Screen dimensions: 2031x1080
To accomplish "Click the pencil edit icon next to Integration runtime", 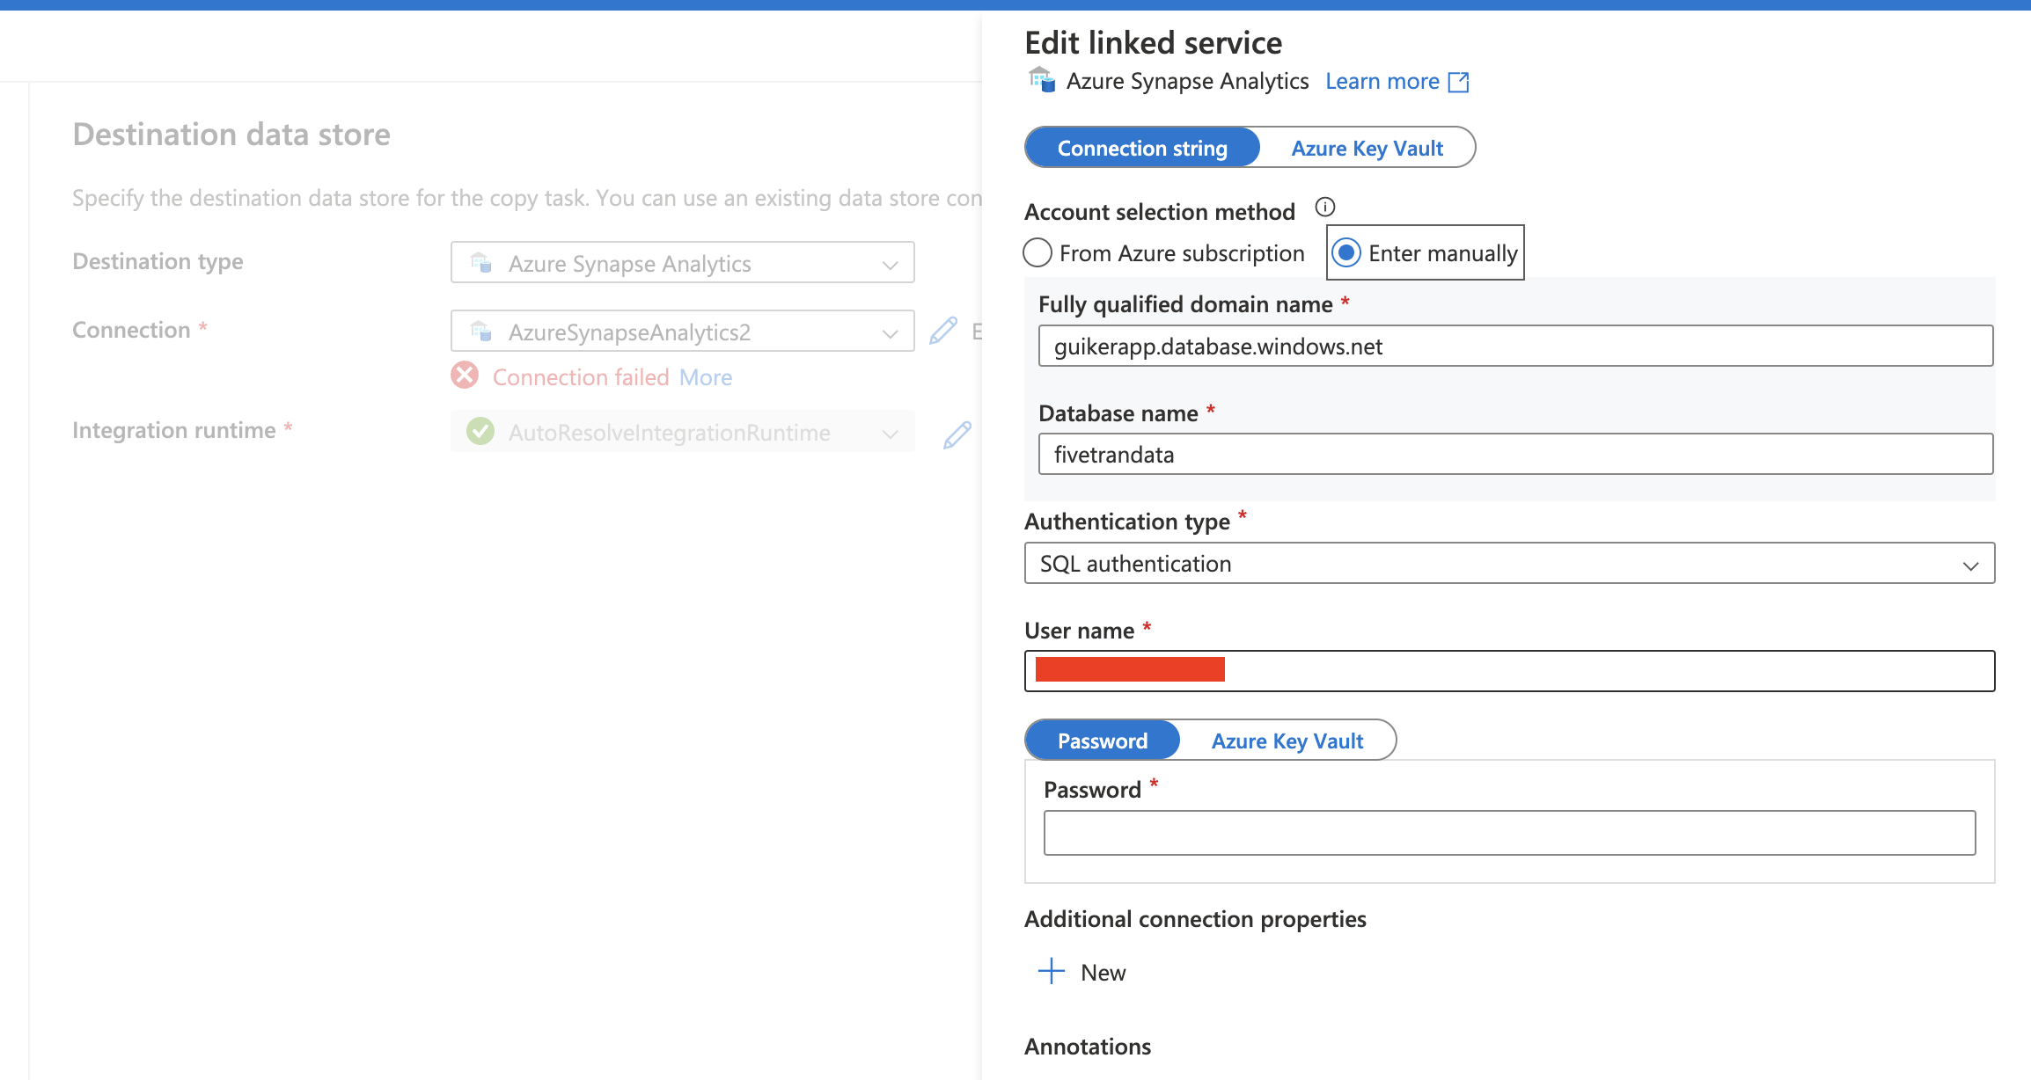I will [x=957, y=434].
